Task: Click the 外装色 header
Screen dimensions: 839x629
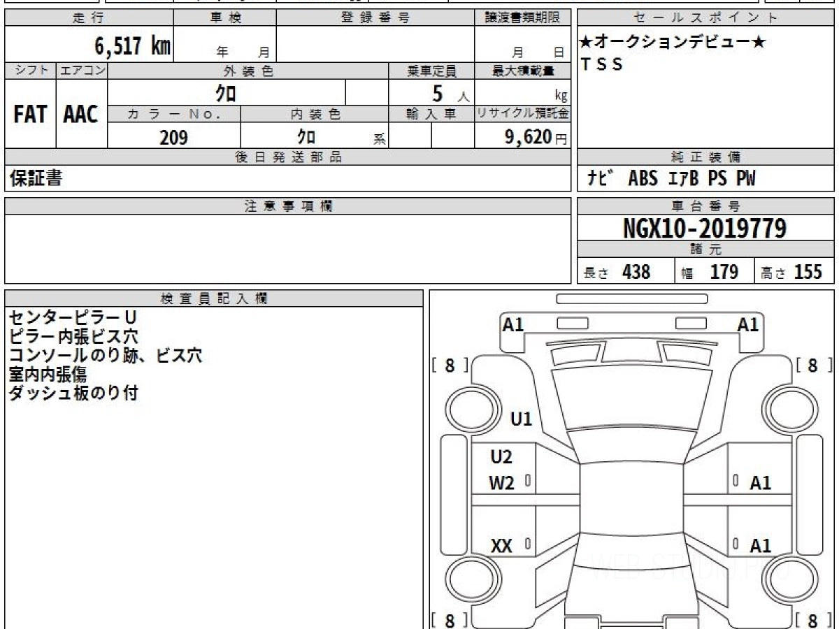Action: point(248,71)
